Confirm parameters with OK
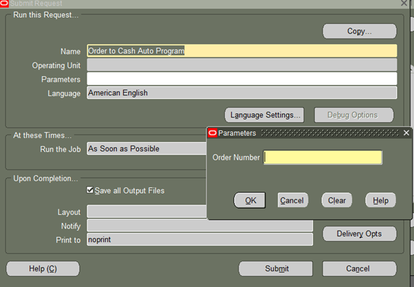414x287 pixels. 250,200
